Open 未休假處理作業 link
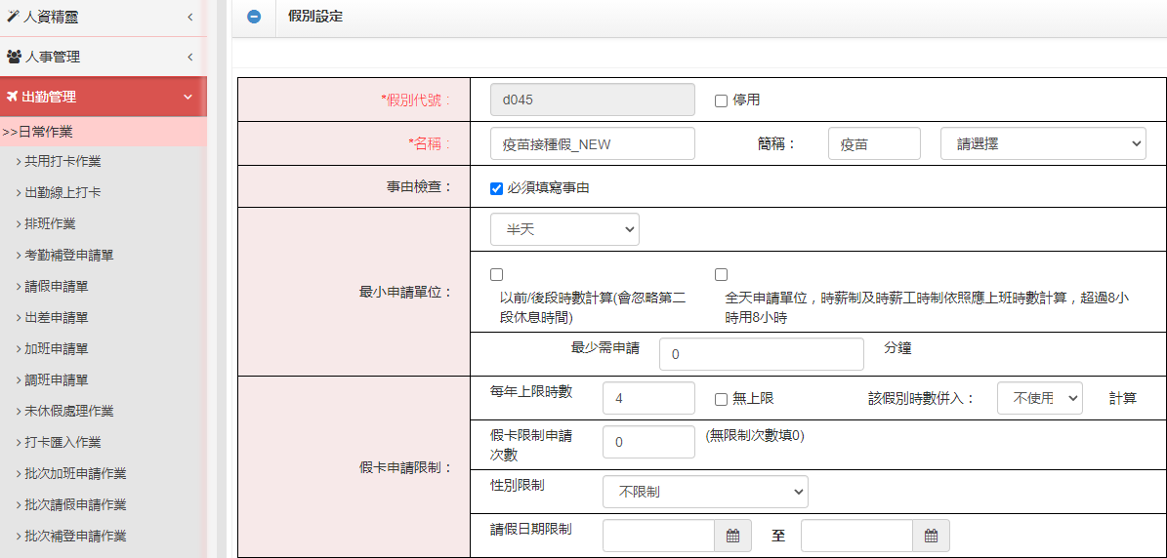Screen dimensions: 1167x558 click(68, 411)
